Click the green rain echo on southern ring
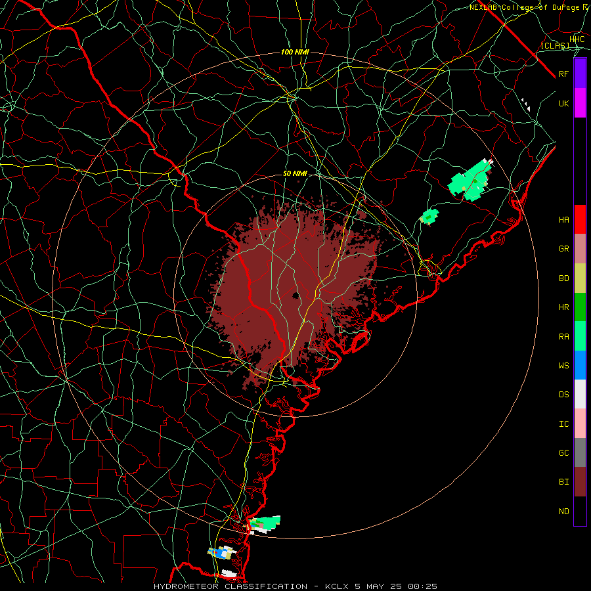The image size is (591, 591). 266,524
